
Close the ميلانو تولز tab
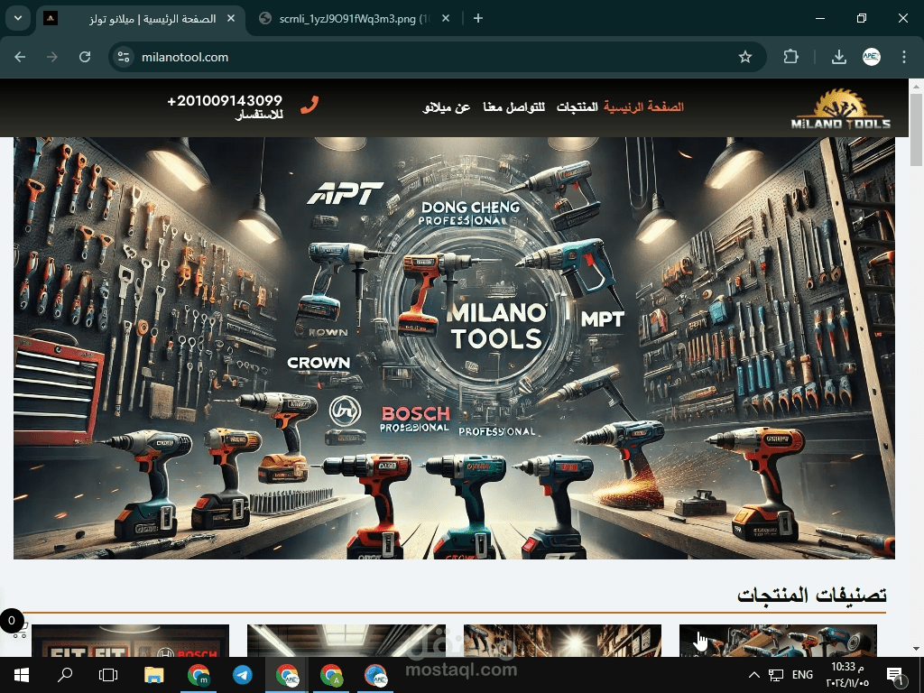231,18
